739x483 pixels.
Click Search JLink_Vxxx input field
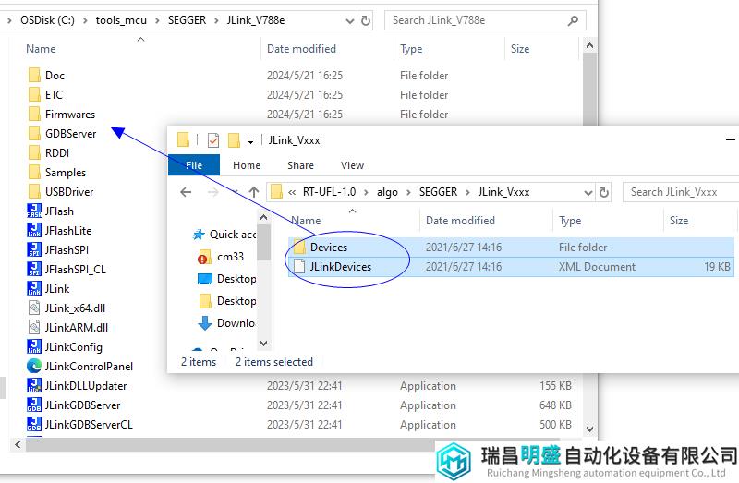(681, 192)
